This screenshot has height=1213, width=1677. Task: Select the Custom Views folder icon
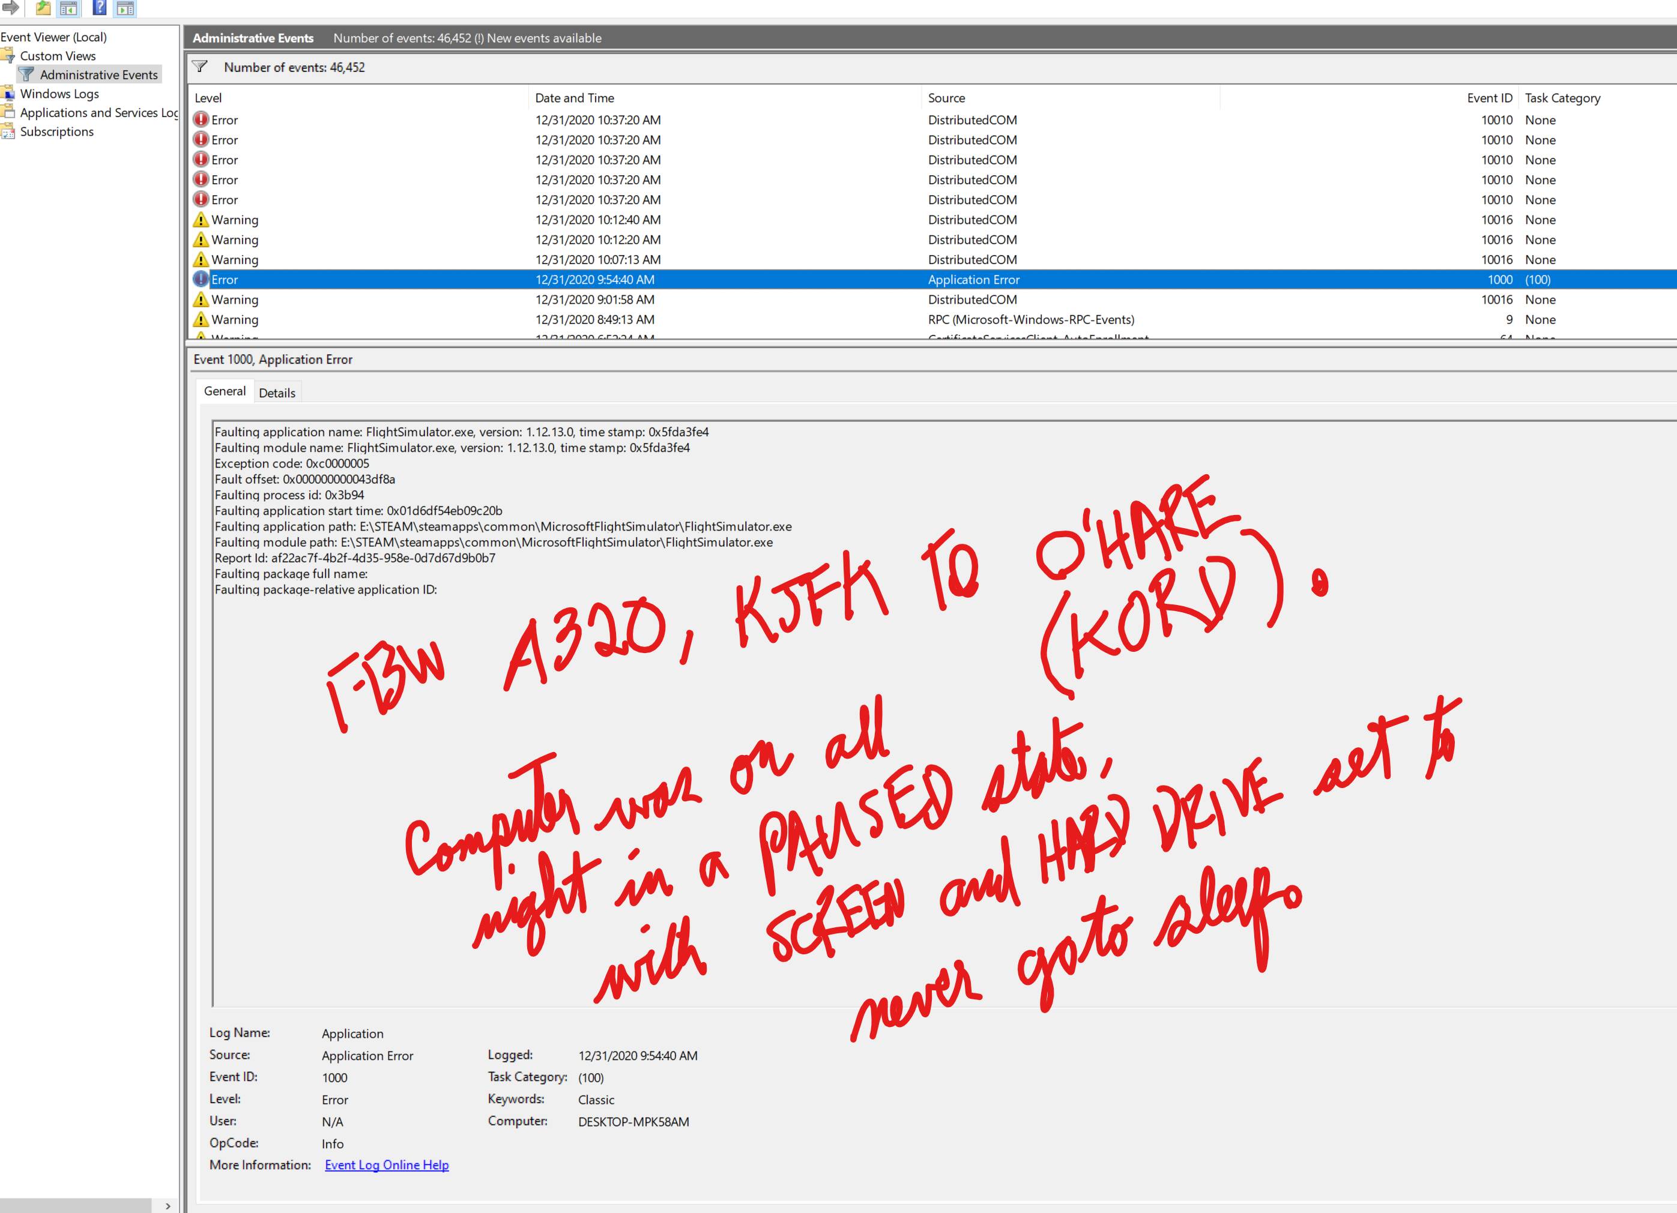pyautogui.click(x=8, y=55)
